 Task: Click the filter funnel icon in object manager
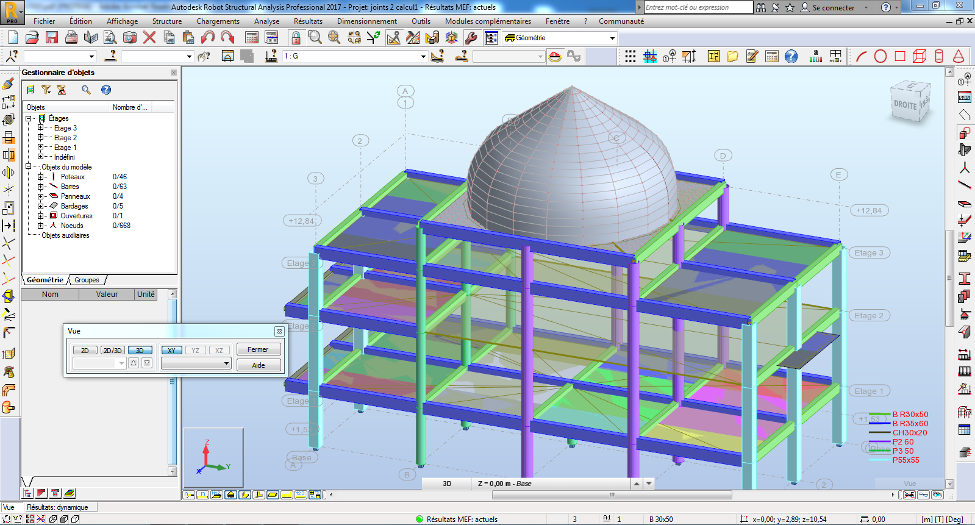[46, 90]
